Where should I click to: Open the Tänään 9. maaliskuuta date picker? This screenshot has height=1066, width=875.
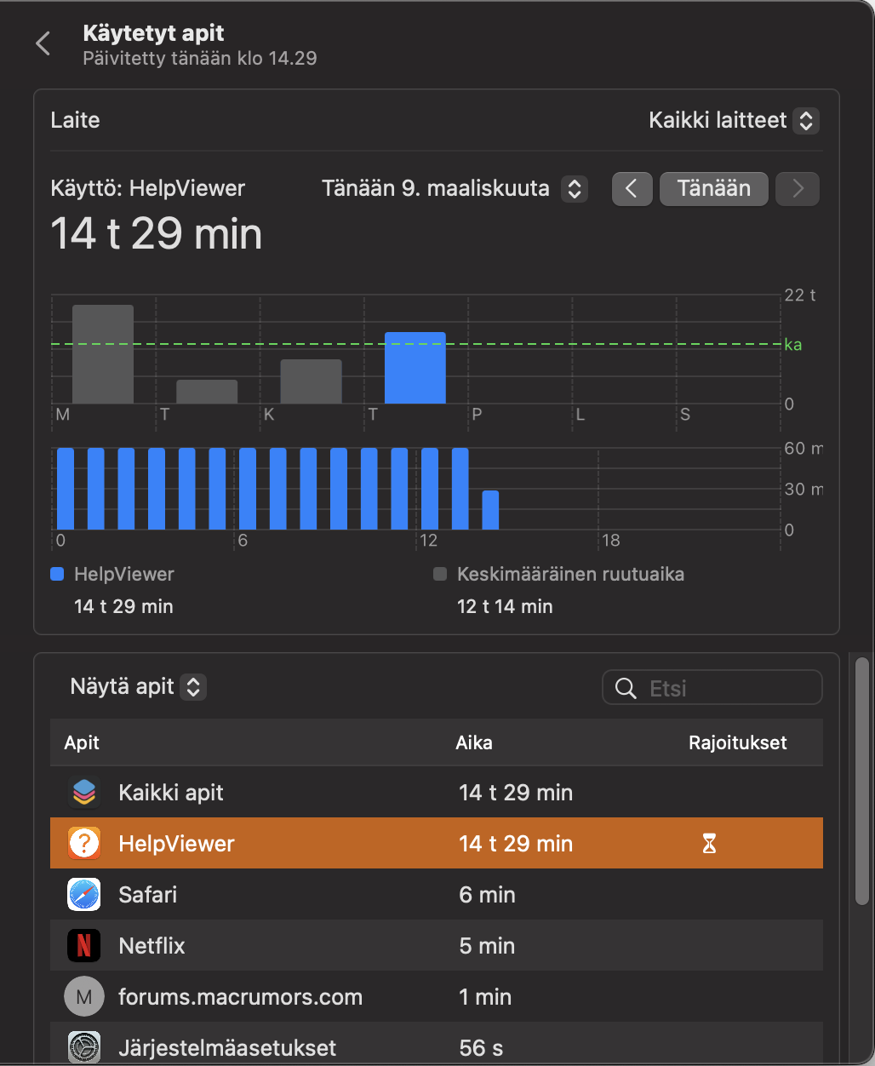coord(455,188)
